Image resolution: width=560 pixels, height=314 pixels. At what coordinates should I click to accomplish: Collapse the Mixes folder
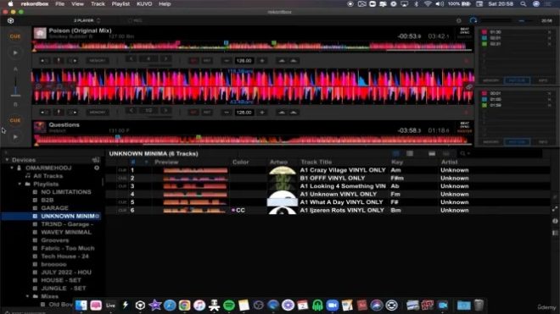click(x=28, y=296)
